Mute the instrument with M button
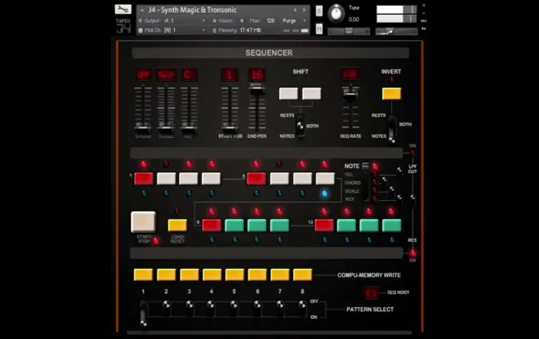Image resolution: width=539 pixels, height=339 pixels. [319, 29]
